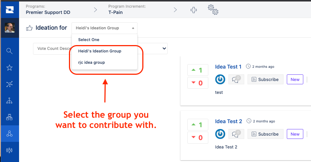This screenshot has width=311, height=162.
Task: Click '2 months ago' on Idea Test 1
Action: point(263,67)
